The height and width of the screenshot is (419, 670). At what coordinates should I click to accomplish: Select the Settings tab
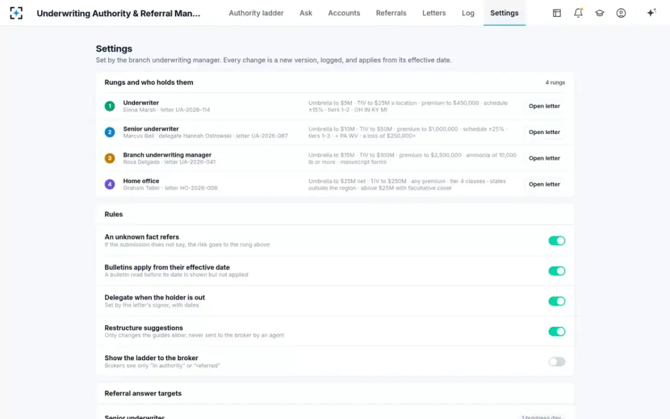pos(504,13)
